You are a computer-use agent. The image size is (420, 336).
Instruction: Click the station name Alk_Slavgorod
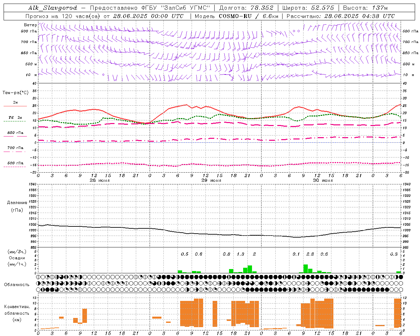(53, 8)
